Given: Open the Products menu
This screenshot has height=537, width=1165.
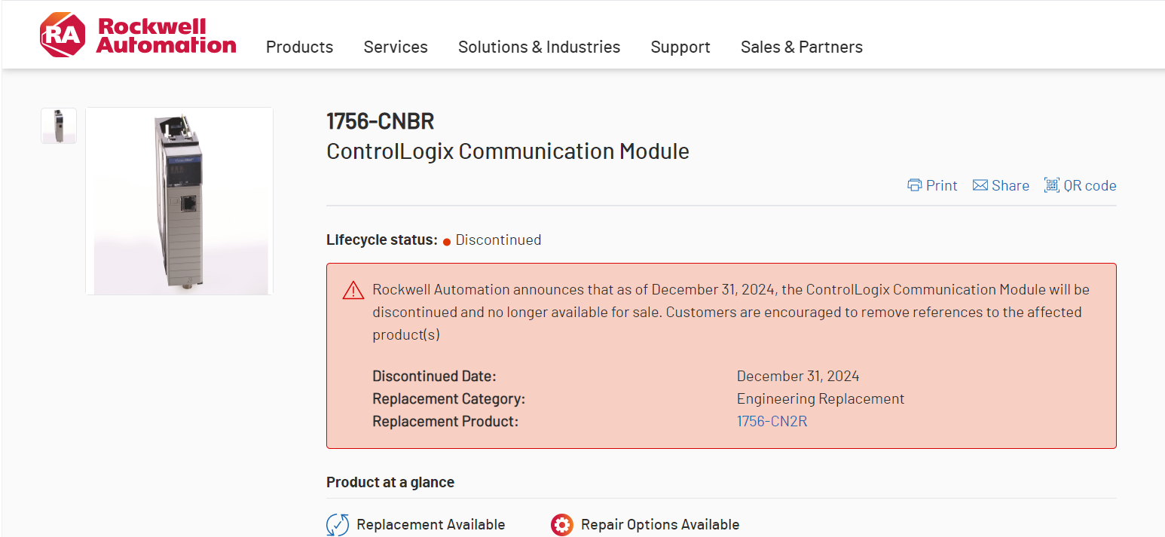Looking at the screenshot, I should point(299,47).
